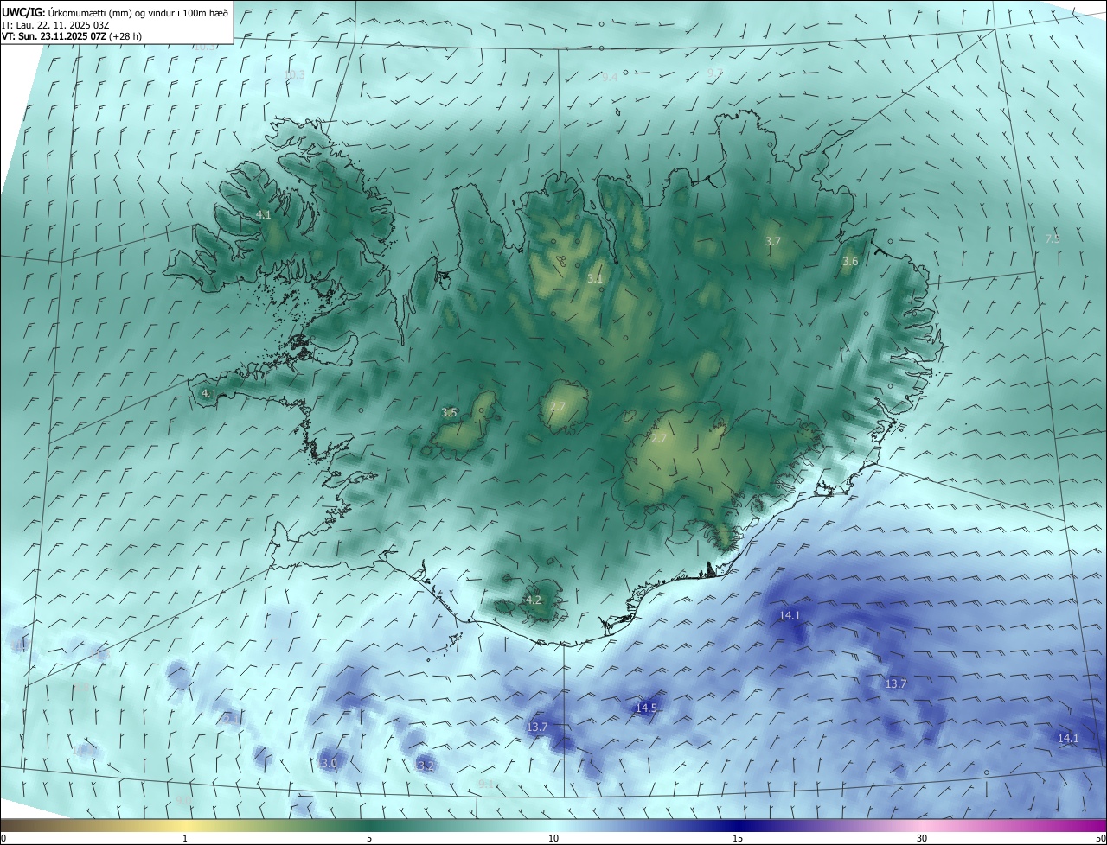
Task: Select the 14.1 value near the bottom-right corner
Action: click(x=1068, y=738)
